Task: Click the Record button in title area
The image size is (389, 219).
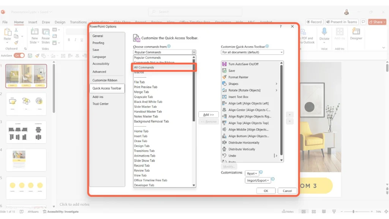Action: pyautogui.click(x=314, y=22)
